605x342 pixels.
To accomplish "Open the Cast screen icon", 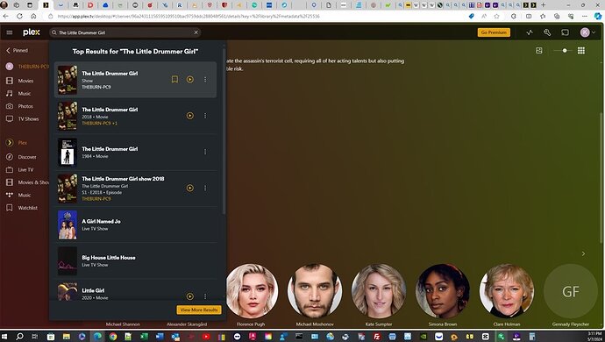I will (x=565, y=32).
